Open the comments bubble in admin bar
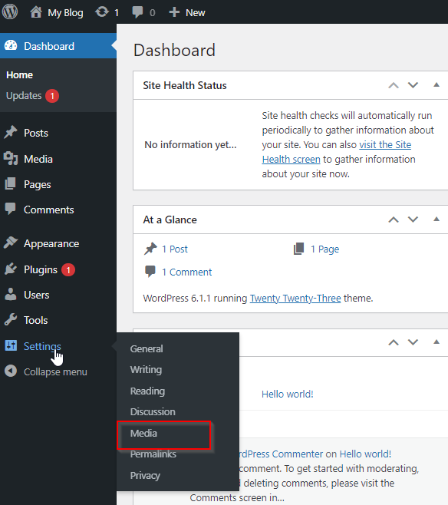The height and width of the screenshot is (505, 448). point(137,12)
